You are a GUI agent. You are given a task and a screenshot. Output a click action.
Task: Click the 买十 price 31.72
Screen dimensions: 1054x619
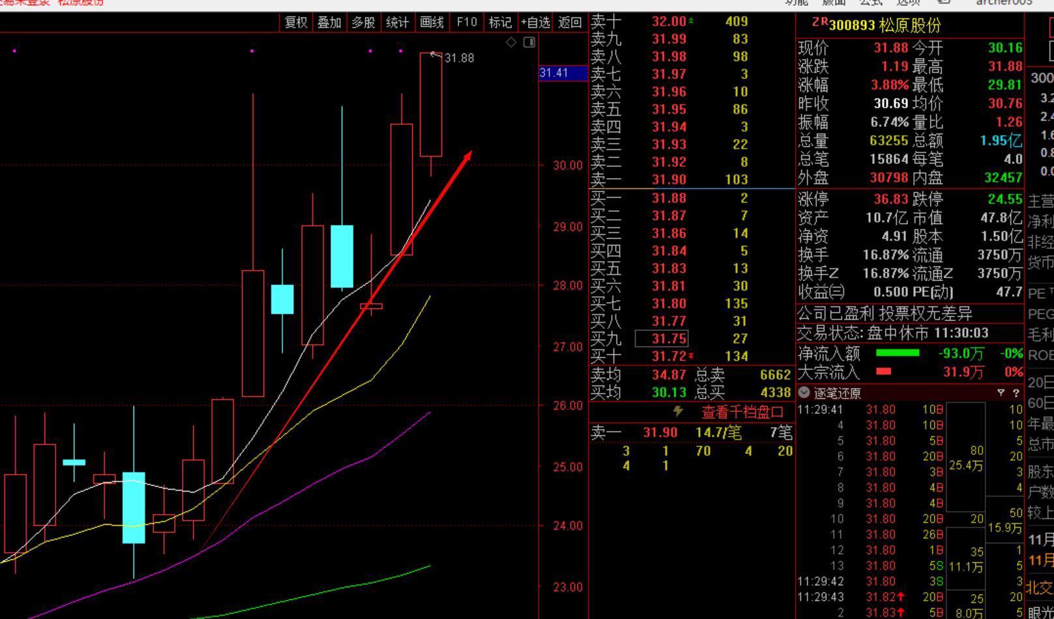669,357
